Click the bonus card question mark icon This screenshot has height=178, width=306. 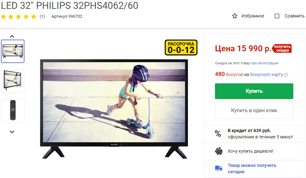(286, 74)
